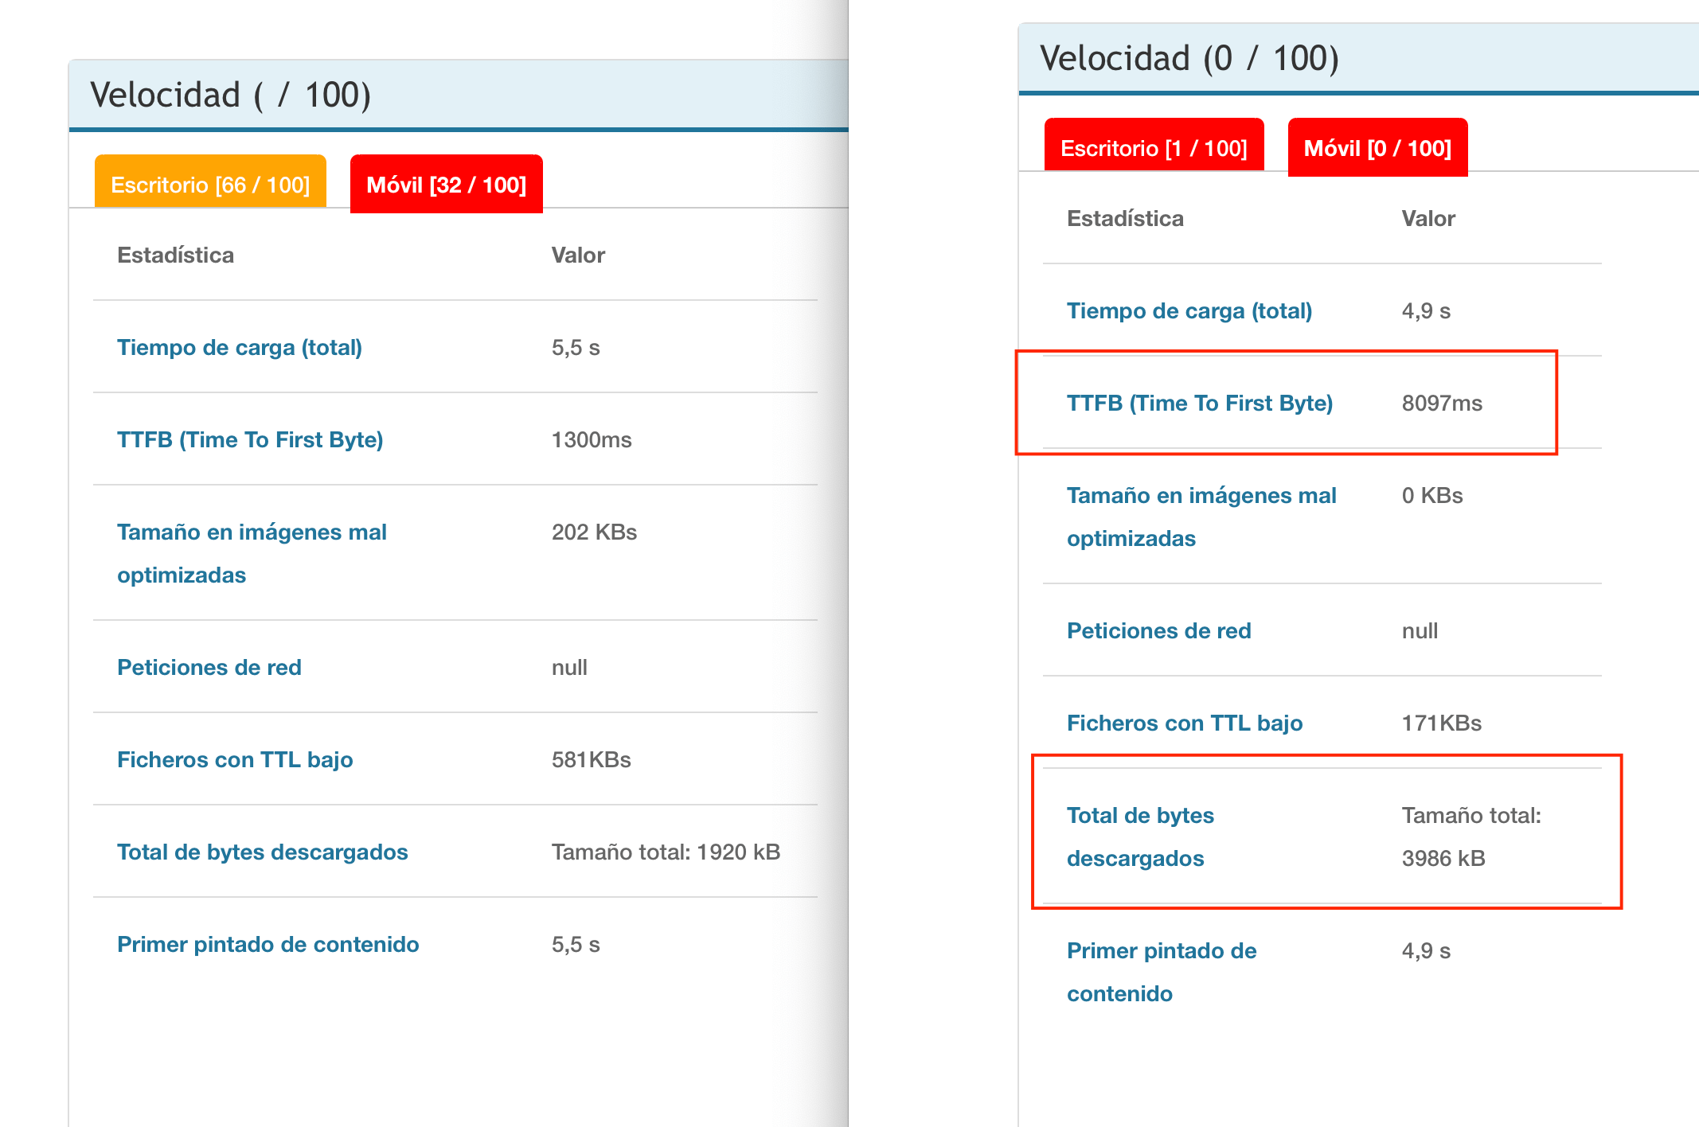
Task: Select the 1300ms TTFB value
Action: tap(592, 439)
